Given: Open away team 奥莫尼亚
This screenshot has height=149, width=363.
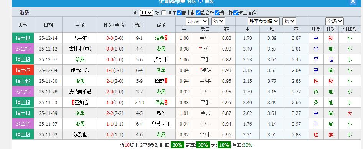Looking at the screenshot, I should pyautogui.click(x=161, y=124).
